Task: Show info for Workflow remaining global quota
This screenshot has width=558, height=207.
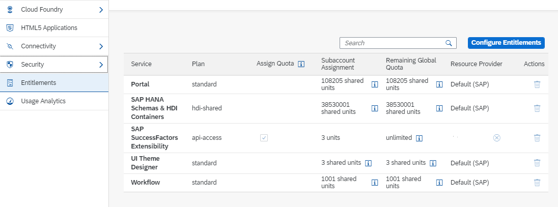Action: click(439, 183)
